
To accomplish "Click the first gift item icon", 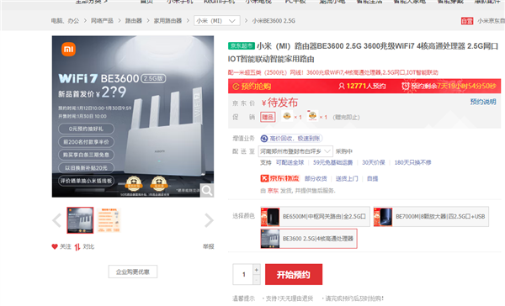I will [287, 116].
